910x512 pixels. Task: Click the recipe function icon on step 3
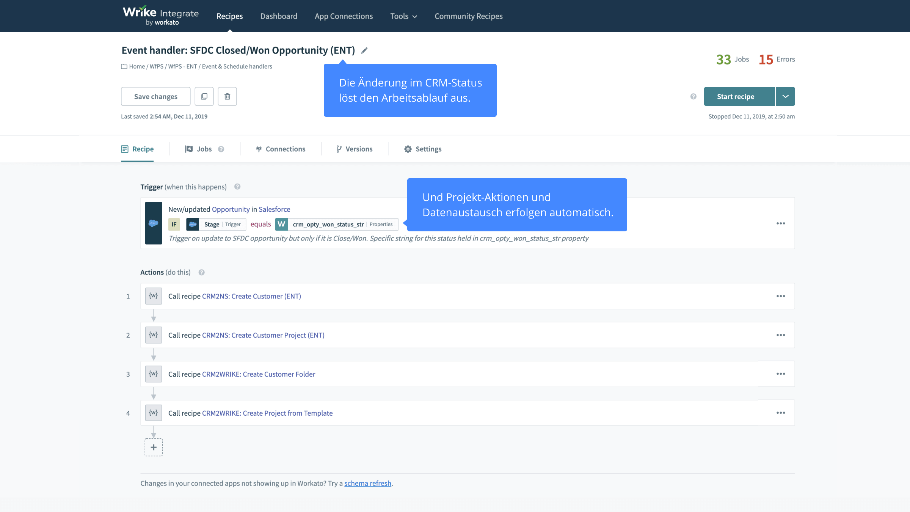[154, 374]
